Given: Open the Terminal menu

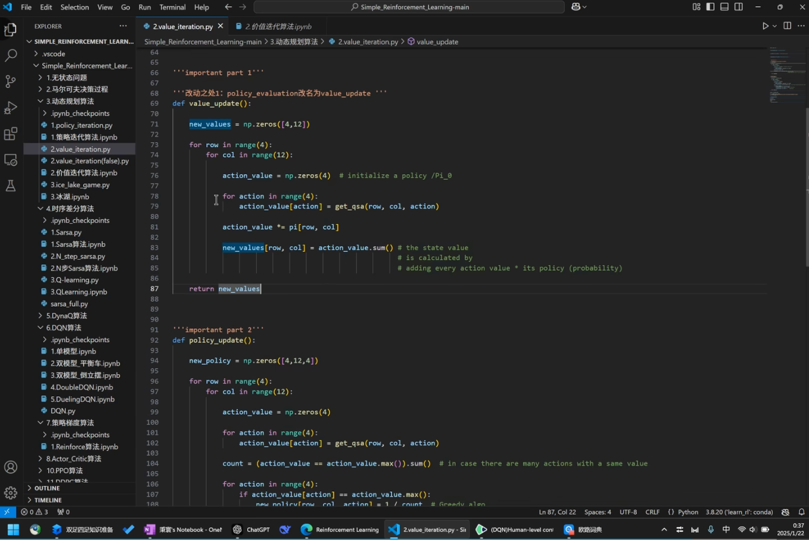Looking at the screenshot, I should tap(172, 7).
